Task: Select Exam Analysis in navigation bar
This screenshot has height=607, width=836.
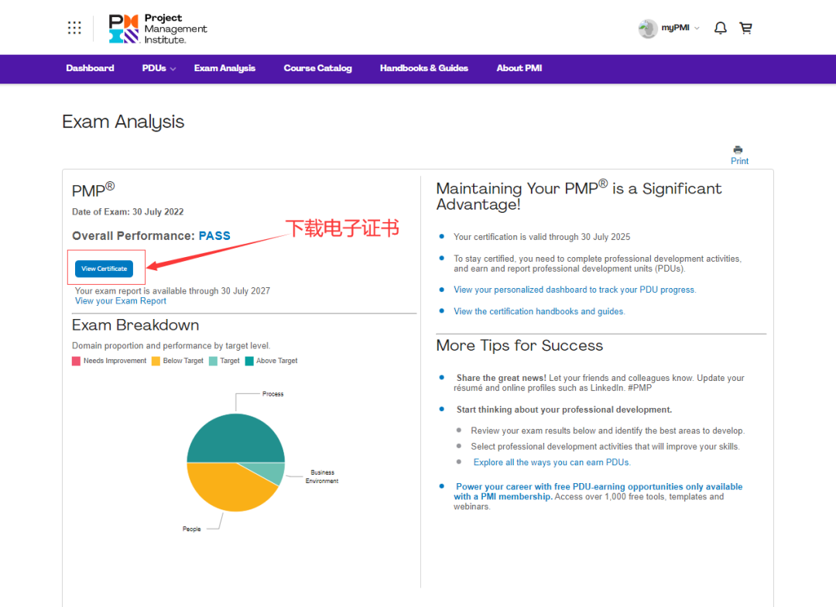Action: point(224,68)
